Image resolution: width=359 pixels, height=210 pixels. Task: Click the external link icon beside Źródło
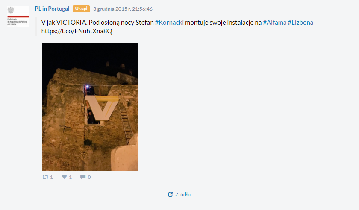pos(171,195)
